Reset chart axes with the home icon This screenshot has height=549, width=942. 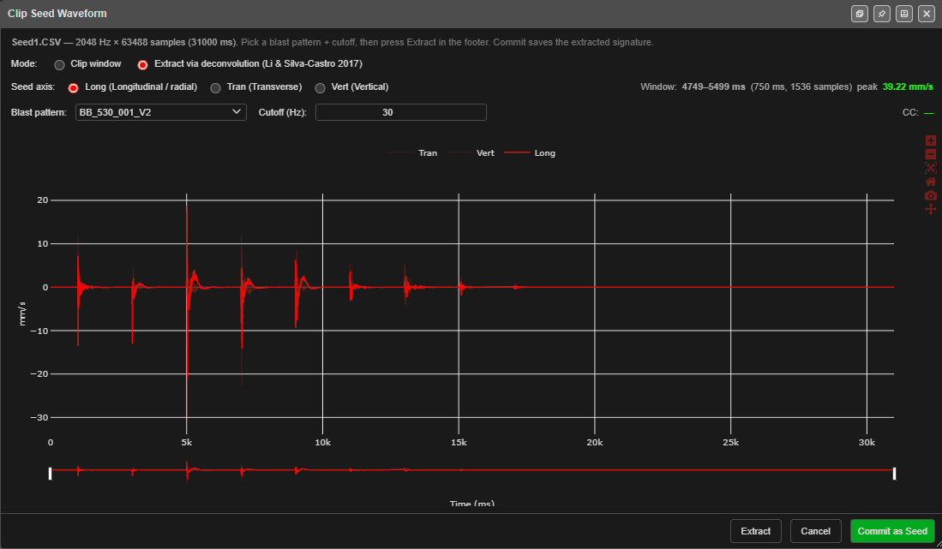[931, 182]
